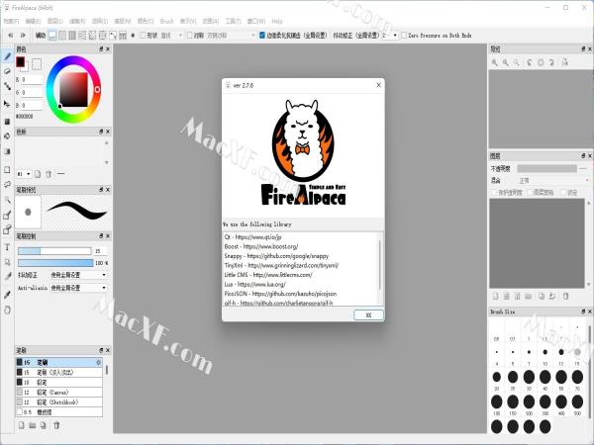The width and height of the screenshot is (594, 445).
Task: Select the Magic Wand tool
Action: point(7,200)
